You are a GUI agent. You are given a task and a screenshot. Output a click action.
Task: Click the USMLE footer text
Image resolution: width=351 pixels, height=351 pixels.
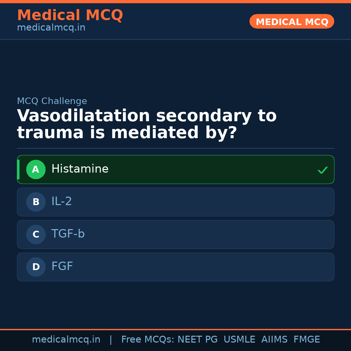coord(239,340)
